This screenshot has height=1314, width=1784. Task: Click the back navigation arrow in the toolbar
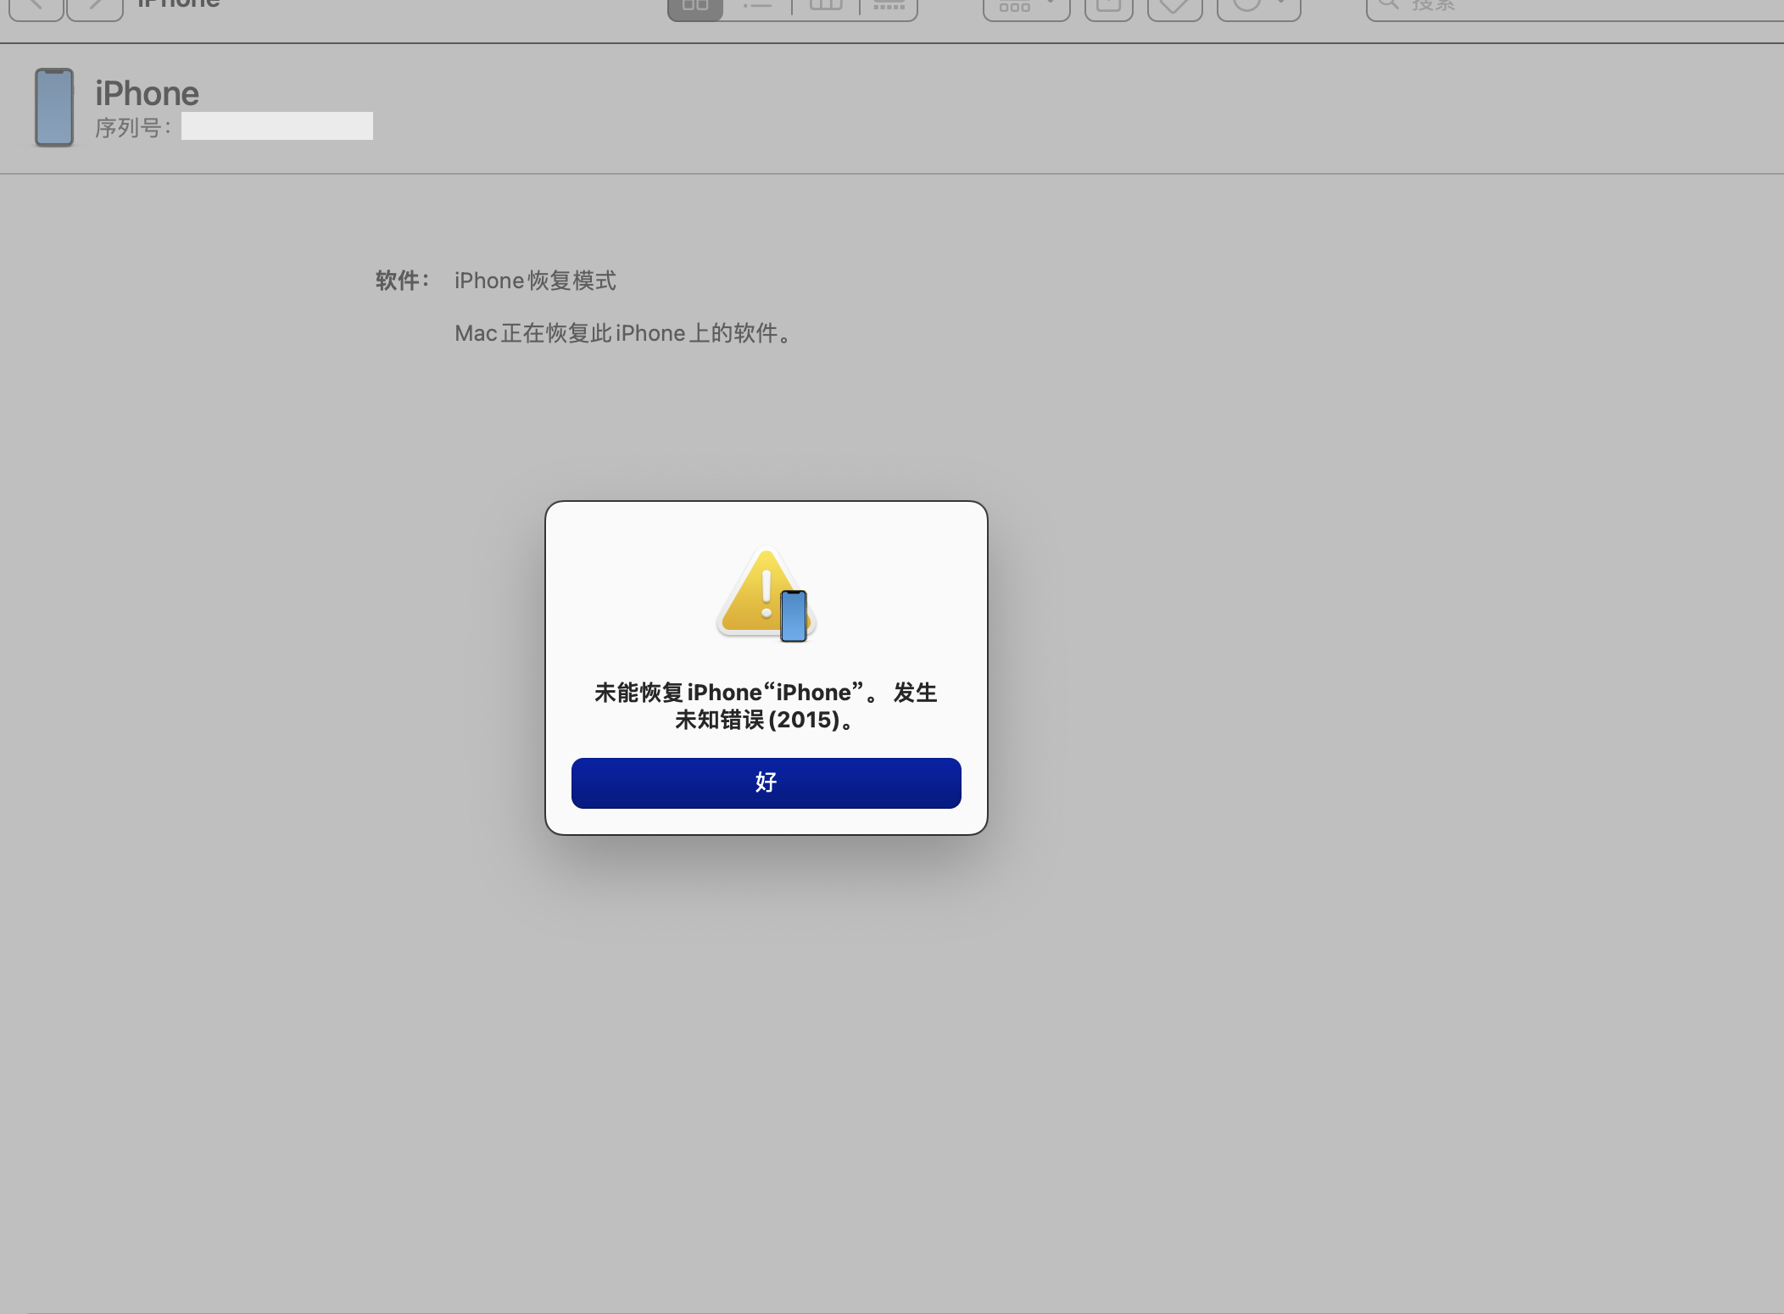[x=36, y=7]
